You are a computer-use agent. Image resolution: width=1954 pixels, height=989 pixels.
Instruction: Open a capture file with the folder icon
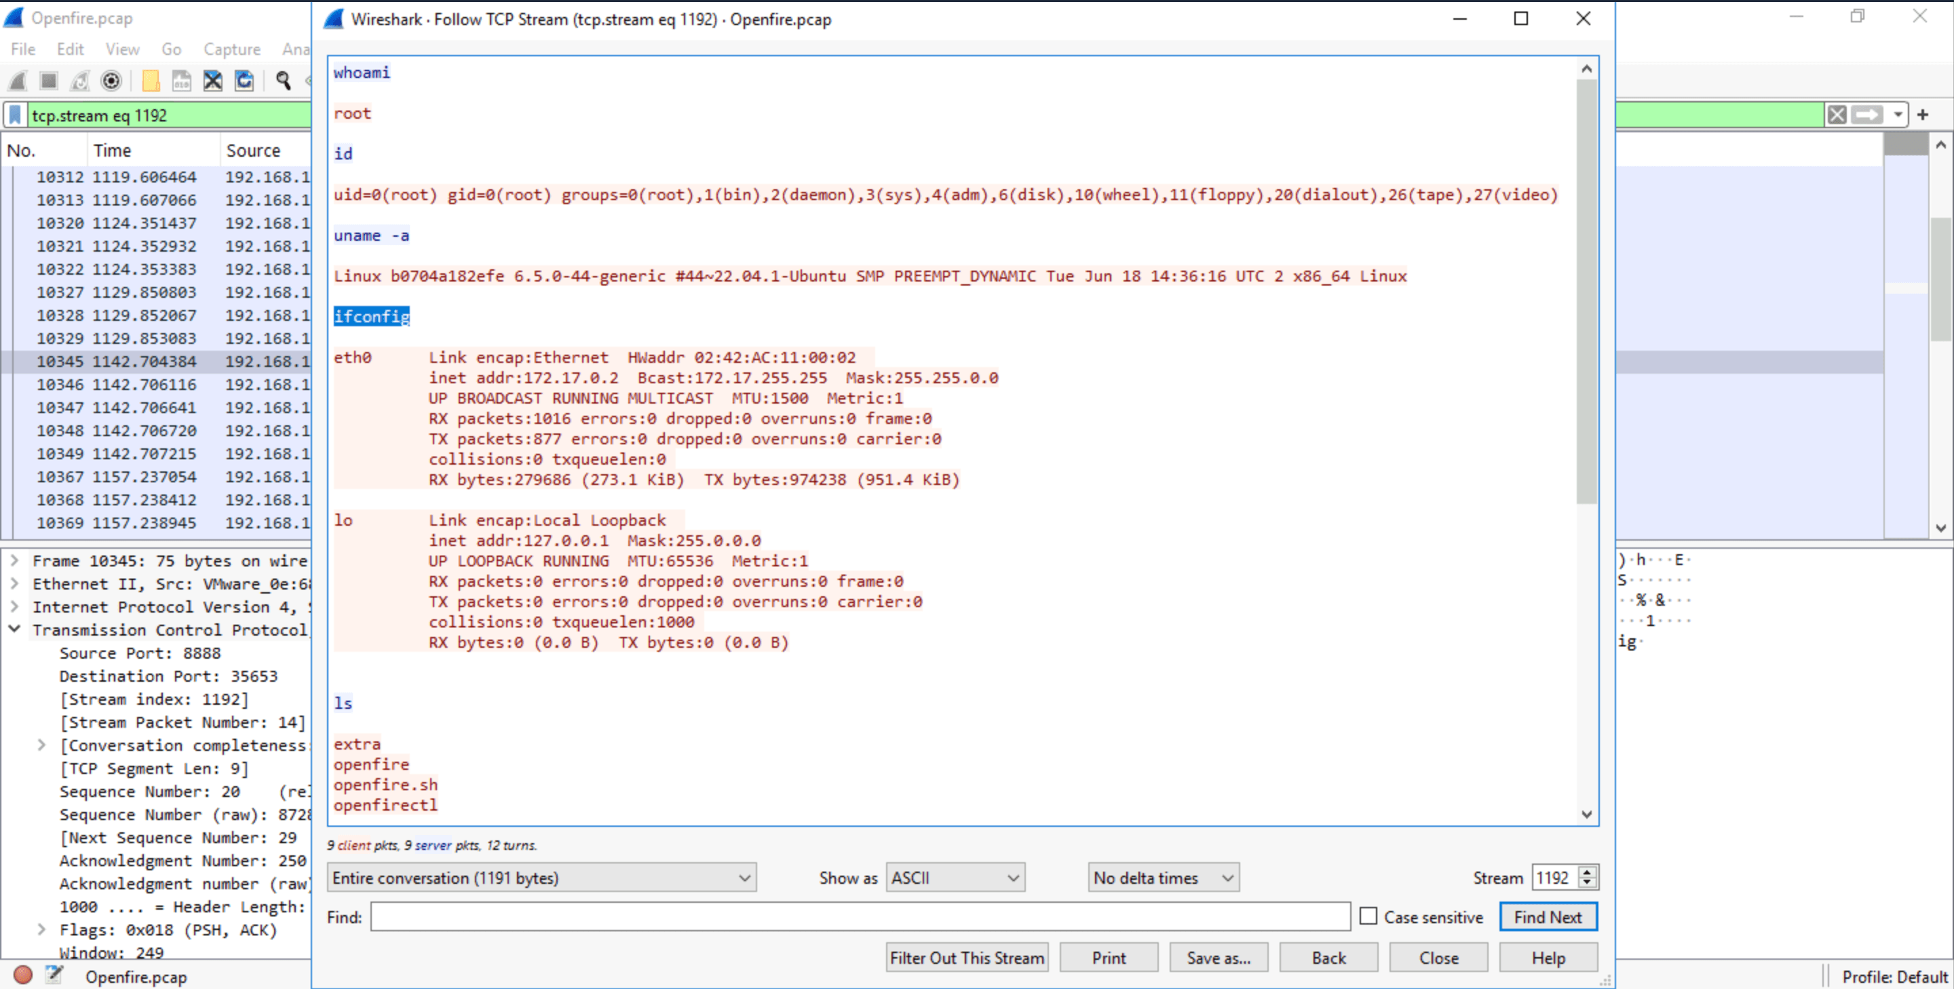151,81
